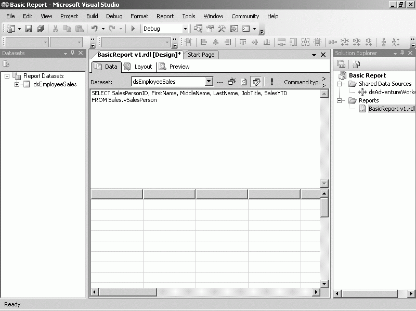Image resolution: width=416 pixels, height=311 pixels.
Task: Click the Cut scissors icon
Action: [55, 29]
